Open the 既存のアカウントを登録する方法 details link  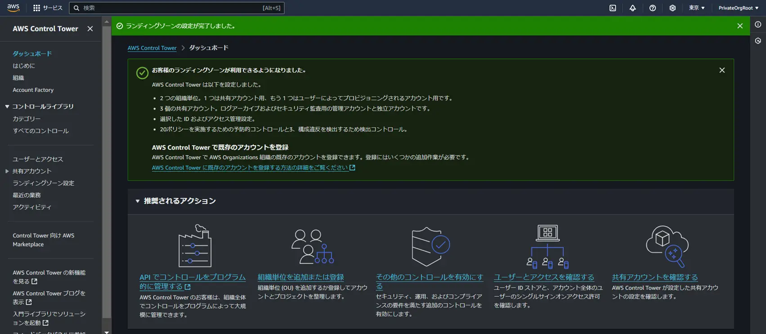(x=250, y=168)
